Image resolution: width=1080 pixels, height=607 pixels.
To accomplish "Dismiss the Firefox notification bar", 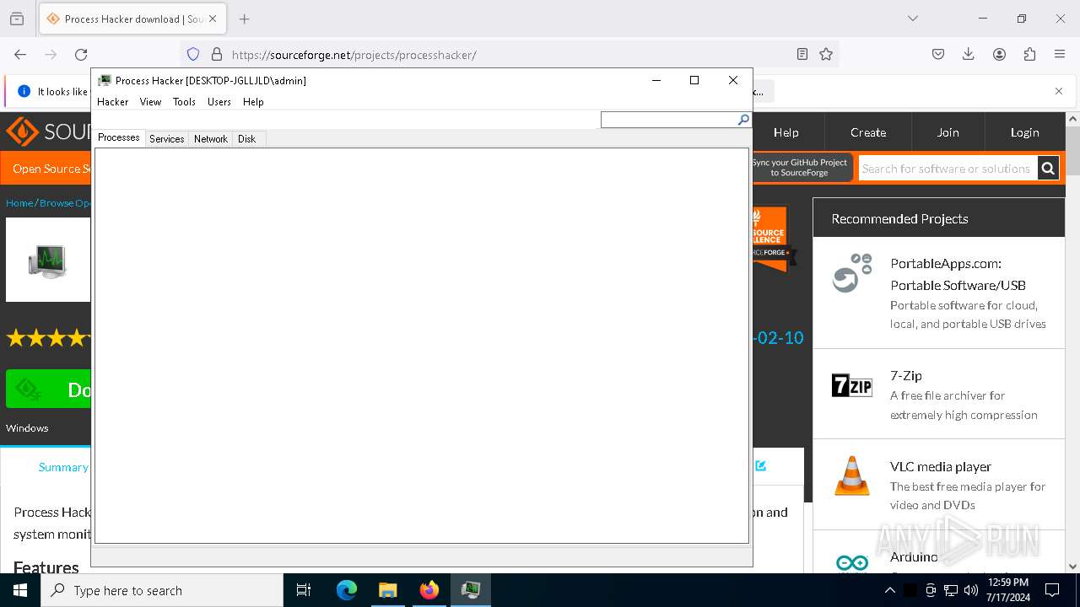I will coord(1059,91).
